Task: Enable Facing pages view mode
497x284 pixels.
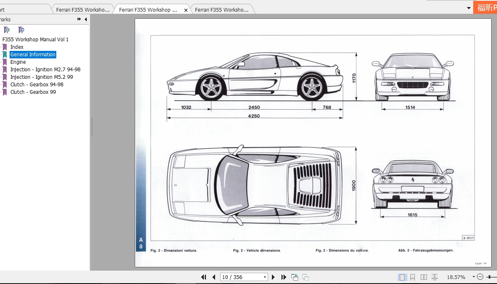Action: tap(424, 276)
